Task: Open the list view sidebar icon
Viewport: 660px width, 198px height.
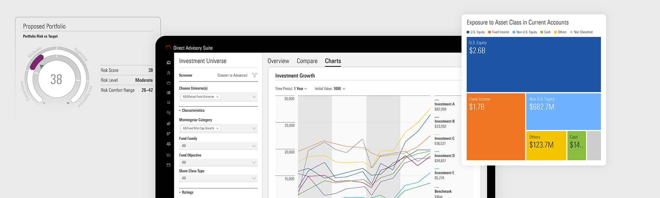Action: click(168, 93)
